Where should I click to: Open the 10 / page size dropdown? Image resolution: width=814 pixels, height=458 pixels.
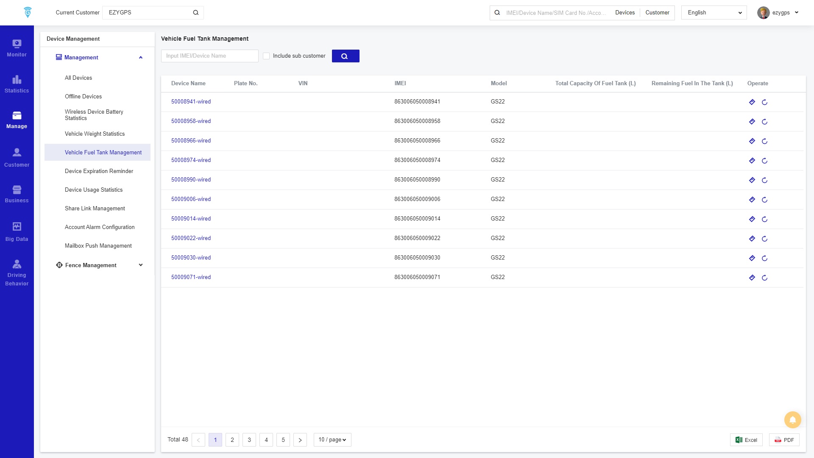(332, 440)
